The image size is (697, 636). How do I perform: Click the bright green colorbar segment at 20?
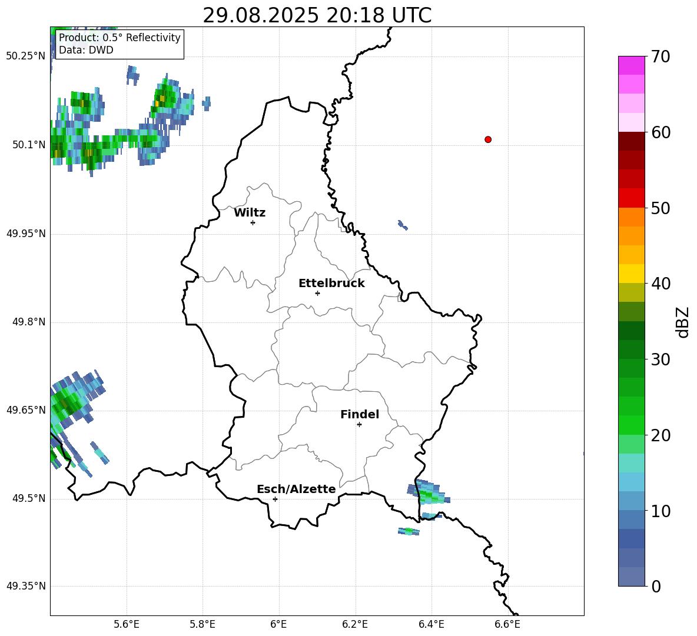coord(631,425)
